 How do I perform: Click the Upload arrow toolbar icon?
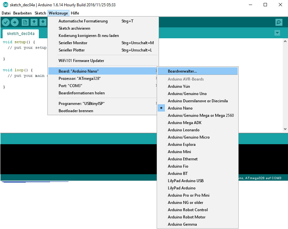coord(14,22)
